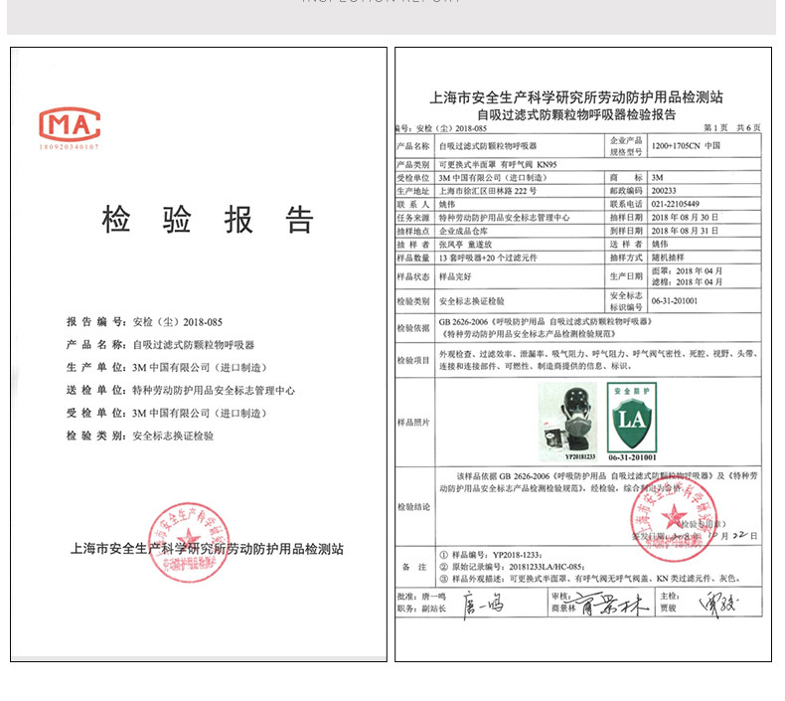
Task: Click subtitle 自吸过滤式防颗粒物呼吸器检验报告
Action: (576, 114)
